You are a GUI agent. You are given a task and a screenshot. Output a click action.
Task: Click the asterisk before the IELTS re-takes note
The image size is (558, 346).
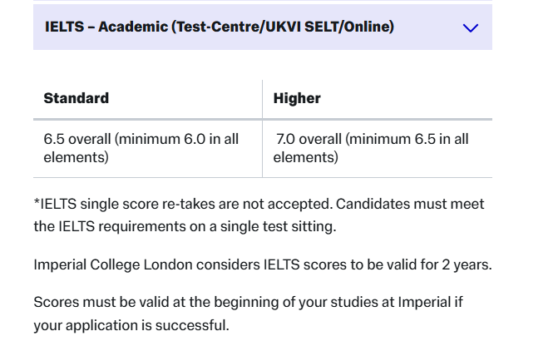[x=37, y=204]
